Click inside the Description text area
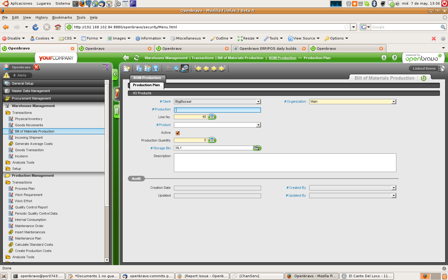This screenshot has width=448, height=280. point(285,162)
